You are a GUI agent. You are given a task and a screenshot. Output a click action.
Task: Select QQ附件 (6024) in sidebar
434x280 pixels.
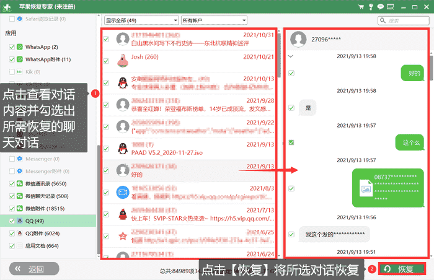coord(48,234)
